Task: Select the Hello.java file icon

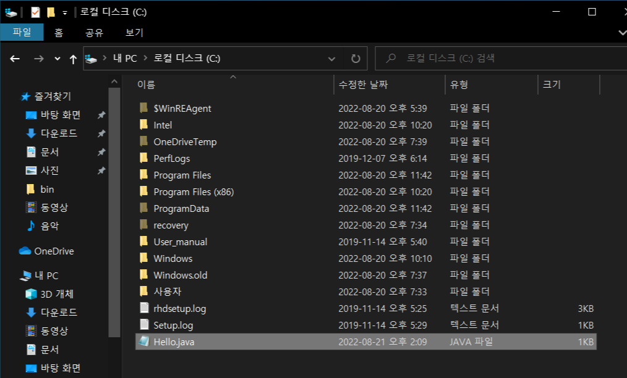Action: 143,342
